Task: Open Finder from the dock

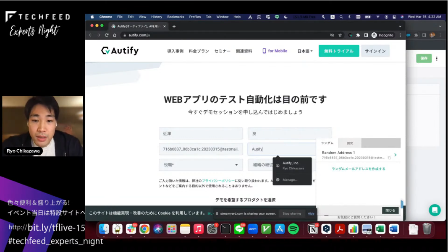Action: coord(104,229)
